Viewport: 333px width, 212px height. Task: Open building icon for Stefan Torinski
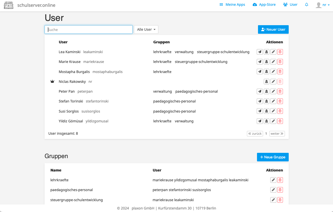266,101
